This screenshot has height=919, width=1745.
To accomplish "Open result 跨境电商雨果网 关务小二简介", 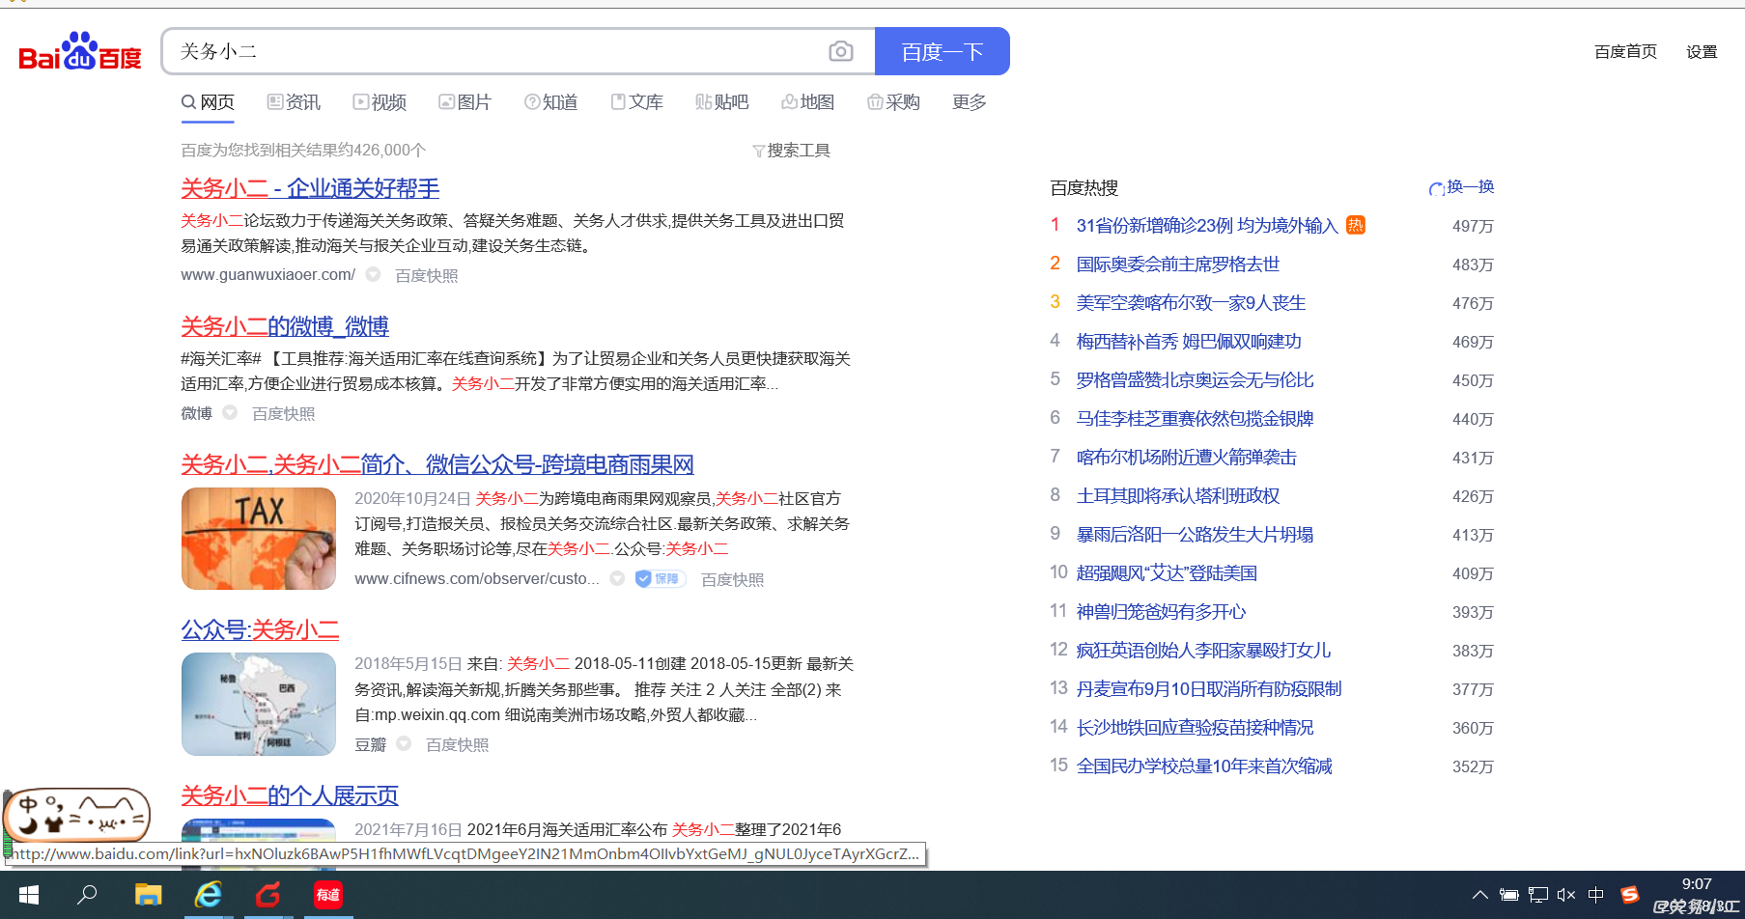I will pos(437,464).
